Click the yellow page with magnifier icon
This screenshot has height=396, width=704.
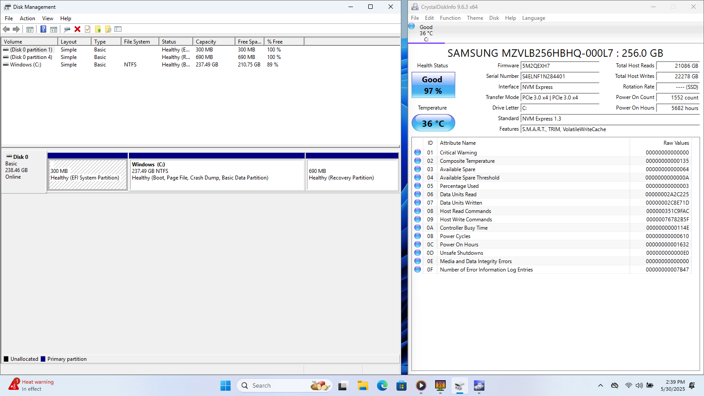pyautogui.click(x=108, y=29)
